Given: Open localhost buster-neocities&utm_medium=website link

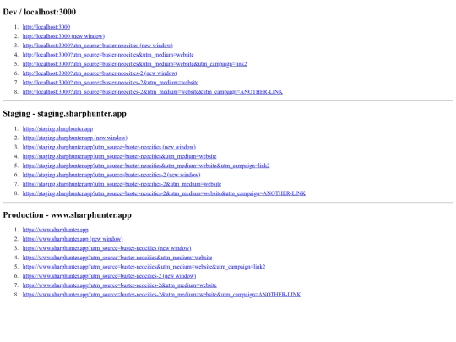Looking at the screenshot, I should pyautogui.click(x=108, y=55).
